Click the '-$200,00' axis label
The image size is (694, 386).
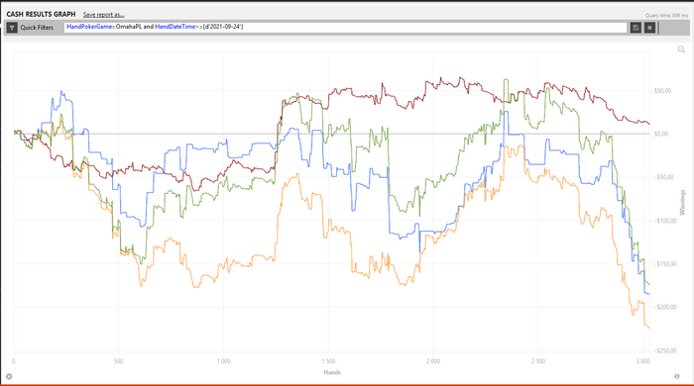(665, 307)
